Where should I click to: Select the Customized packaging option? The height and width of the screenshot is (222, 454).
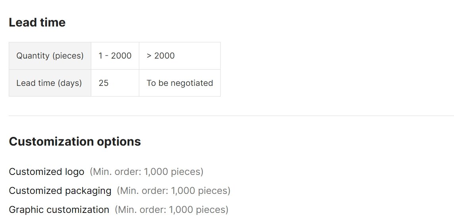pos(60,191)
